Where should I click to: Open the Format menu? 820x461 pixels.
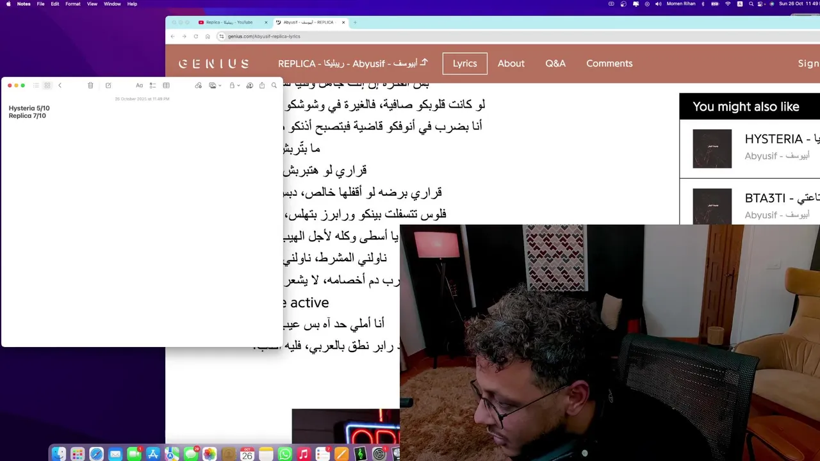(x=73, y=4)
